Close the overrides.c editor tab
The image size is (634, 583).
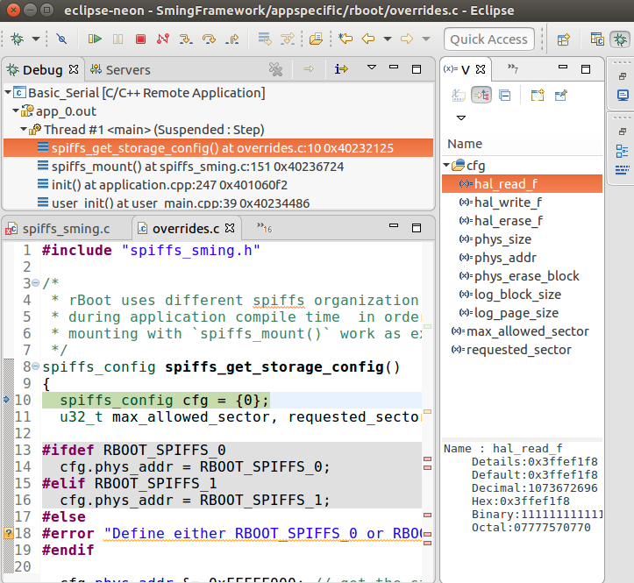230,229
